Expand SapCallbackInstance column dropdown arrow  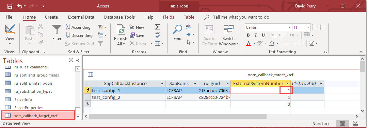click(x=162, y=84)
